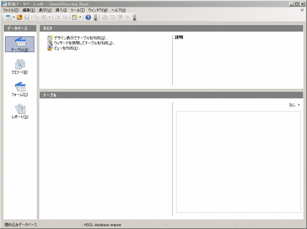Close the document with menu bar X

click(x=302, y=10)
